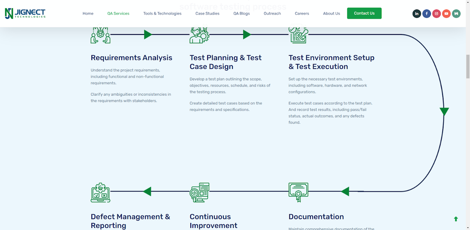Open the QA Services menu item
470x230 pixels.
point(118,13)
